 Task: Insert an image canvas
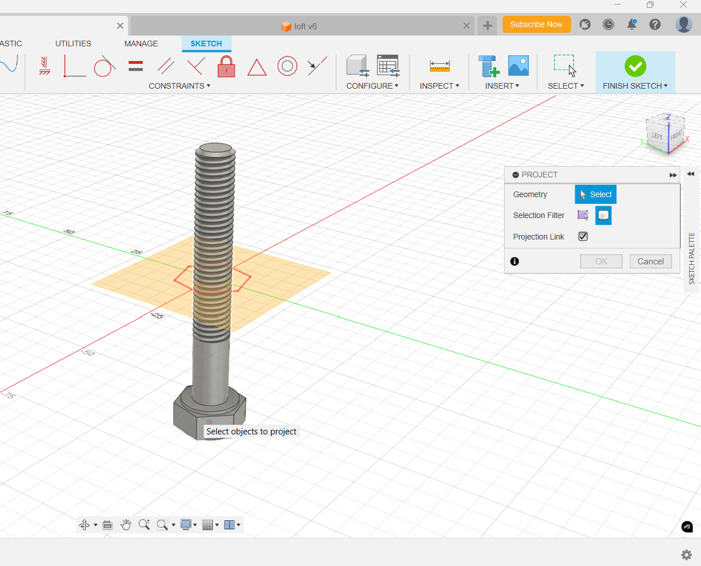point(518,66)
